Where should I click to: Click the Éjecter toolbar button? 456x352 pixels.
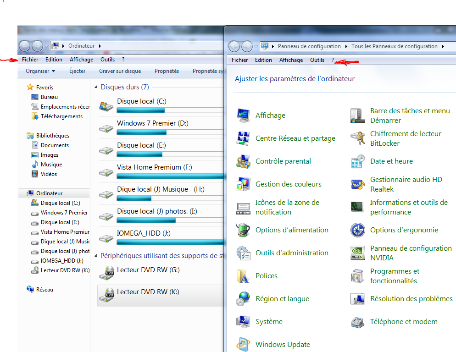(78, 71)
